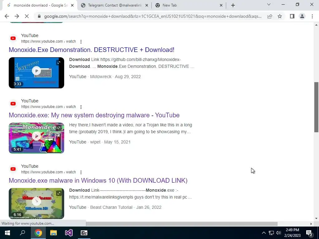Open the Chrome profile menu
This screenshot has width=319, height=239.
[x=302, y=16]
